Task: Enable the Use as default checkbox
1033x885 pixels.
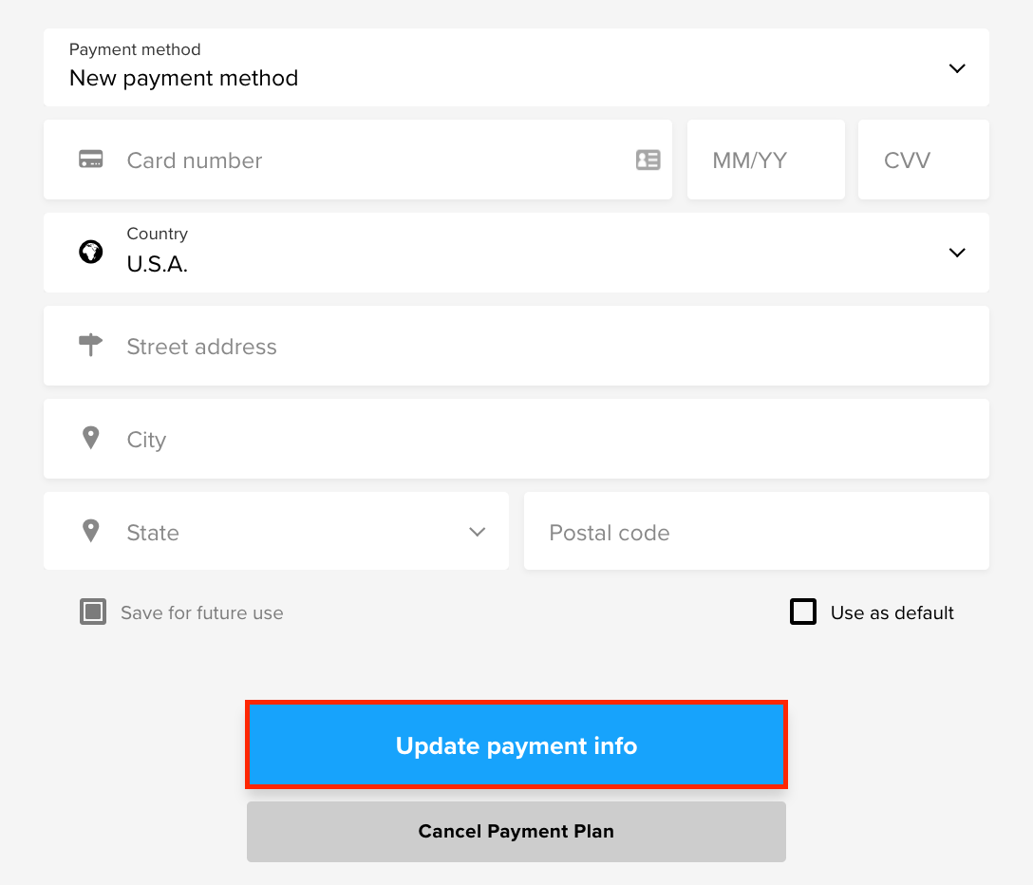Action: 803,612
